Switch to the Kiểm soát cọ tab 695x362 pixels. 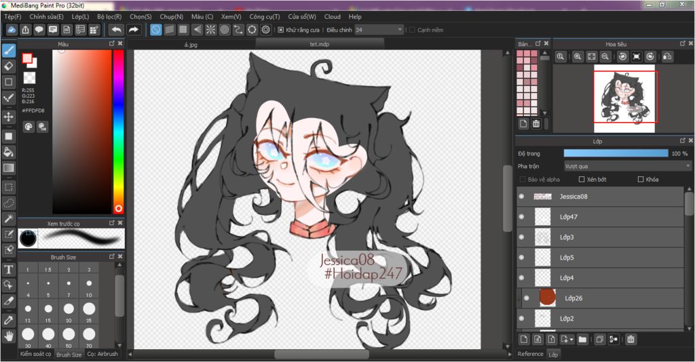click(35, 354)
